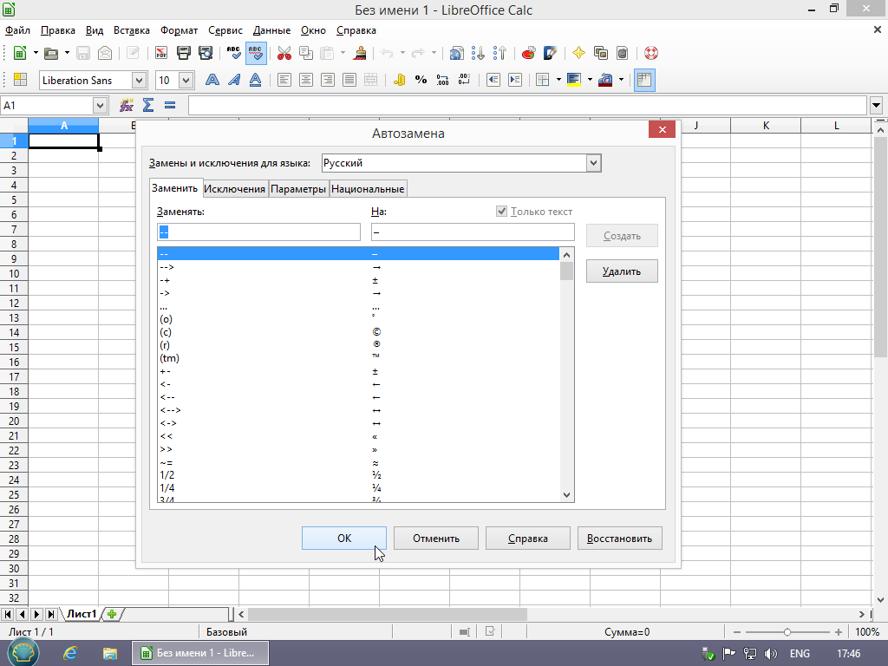Click the 'На:' input field
This screenshot has height=666, width=888.
point(473,232)
